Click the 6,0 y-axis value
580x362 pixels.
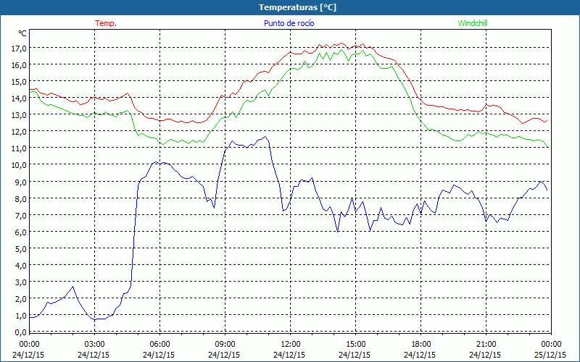tap(21, 232)
